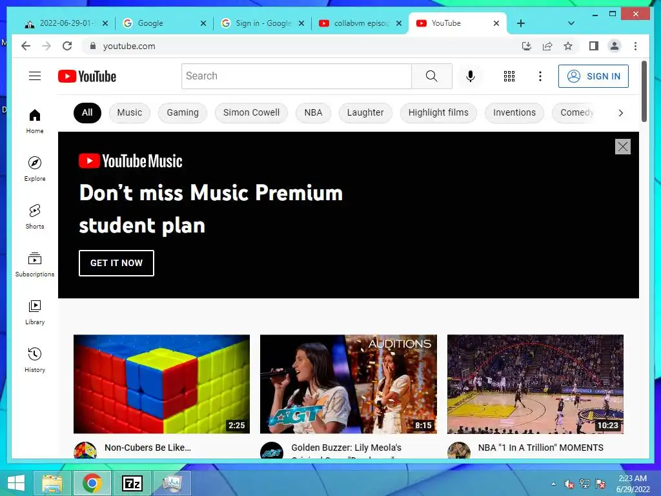The width and height of the screenshot is (661, 496).
Task: Open the AGT auditions video thumbnail
Action: point(349,384)
